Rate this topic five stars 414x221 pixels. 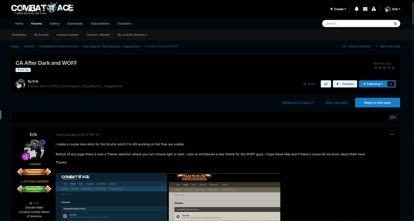393,68
